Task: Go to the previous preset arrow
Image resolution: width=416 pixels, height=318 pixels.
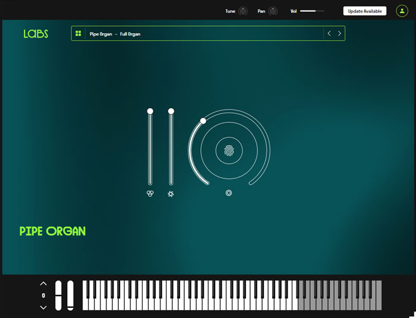Action: click(x=329, y=33)
